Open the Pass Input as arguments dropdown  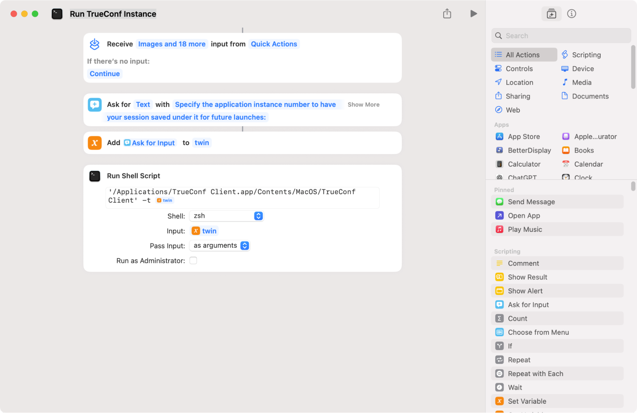tap(220, 246)
